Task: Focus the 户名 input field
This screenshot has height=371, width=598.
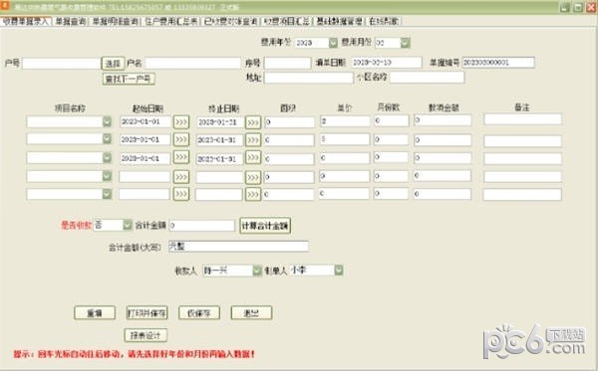Action: [192, 64]
